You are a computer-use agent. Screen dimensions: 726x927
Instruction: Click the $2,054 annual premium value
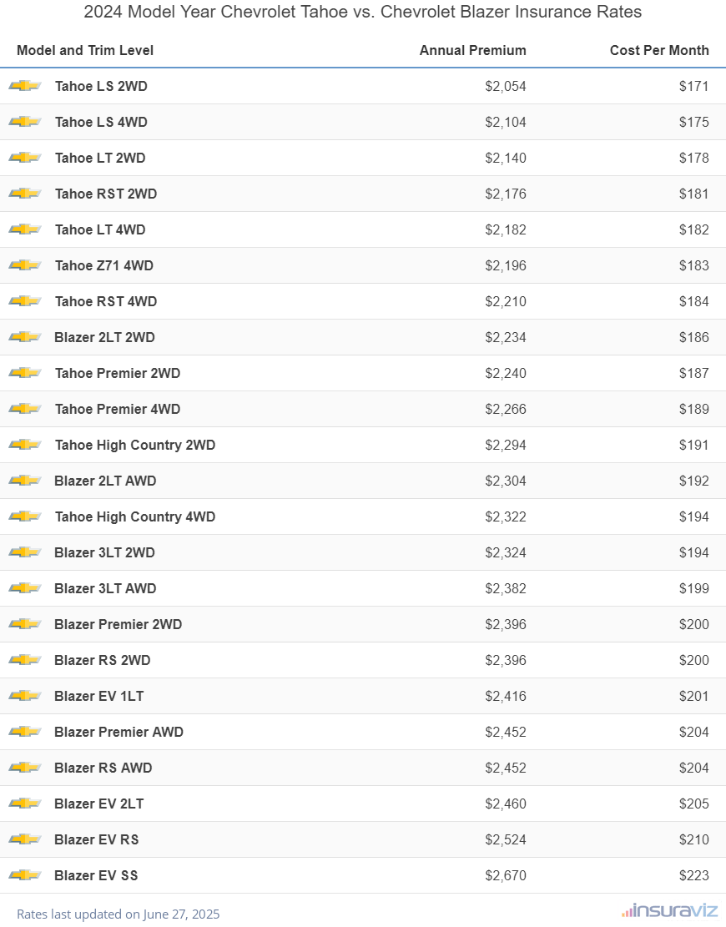point(506,86)
